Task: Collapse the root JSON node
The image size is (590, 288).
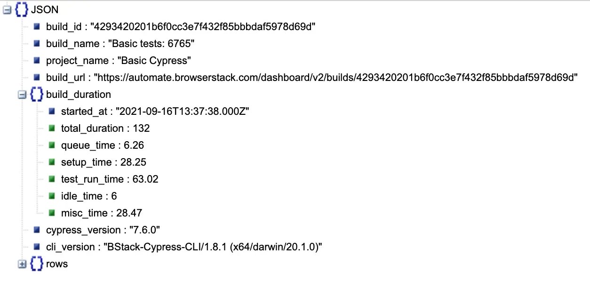Action: click(7, 10)
